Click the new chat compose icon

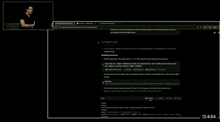215,33
